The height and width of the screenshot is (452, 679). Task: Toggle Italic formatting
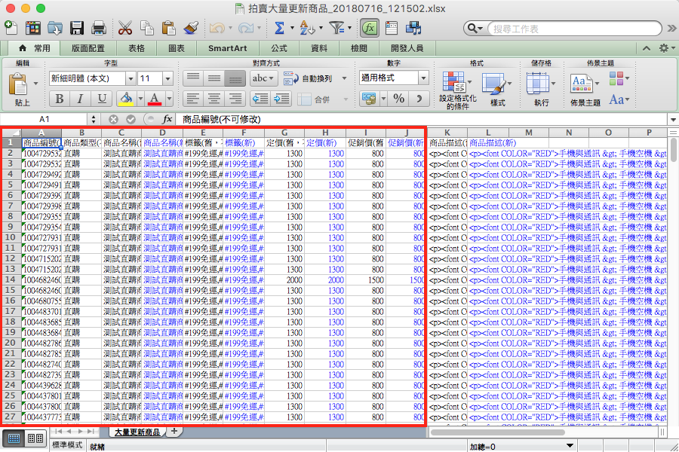point(81,99)
